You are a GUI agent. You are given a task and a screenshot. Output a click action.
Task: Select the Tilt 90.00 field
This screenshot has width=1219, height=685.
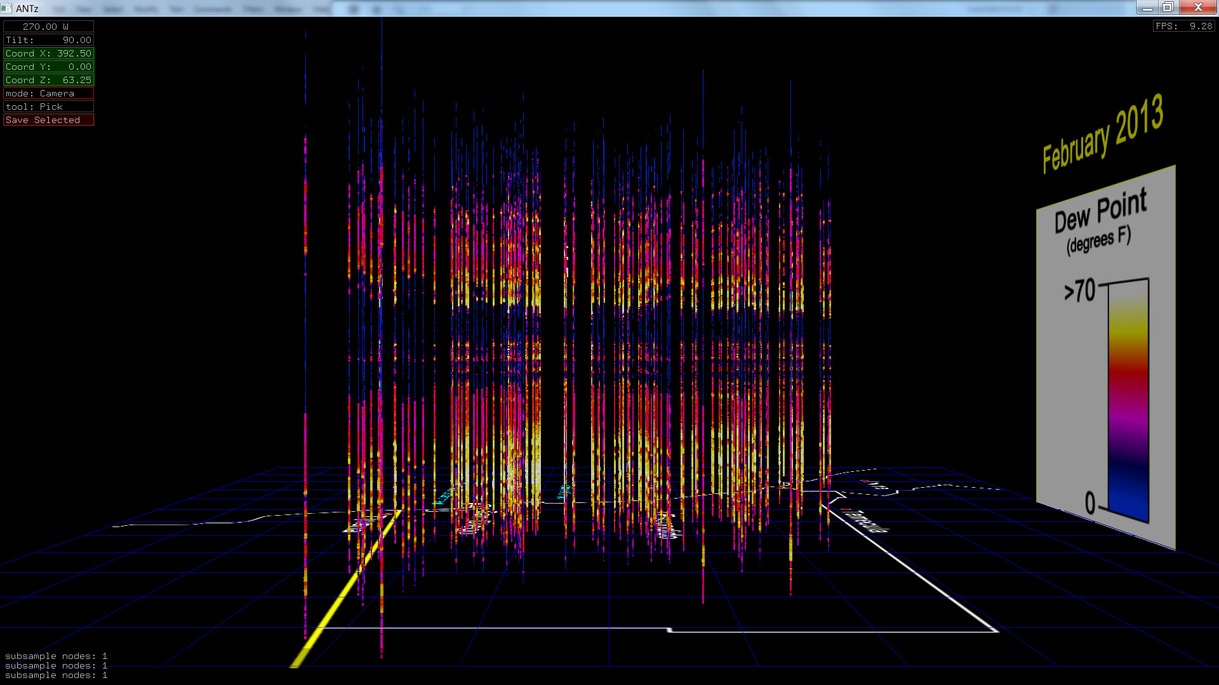click(x=48, y=40)
